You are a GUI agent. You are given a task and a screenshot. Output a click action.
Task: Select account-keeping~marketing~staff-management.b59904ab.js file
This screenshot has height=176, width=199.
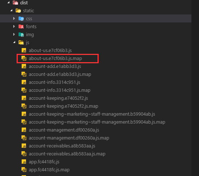(92, 114)
